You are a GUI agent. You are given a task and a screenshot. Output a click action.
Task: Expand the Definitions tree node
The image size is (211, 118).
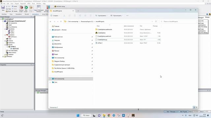click(x=3, y=57)
